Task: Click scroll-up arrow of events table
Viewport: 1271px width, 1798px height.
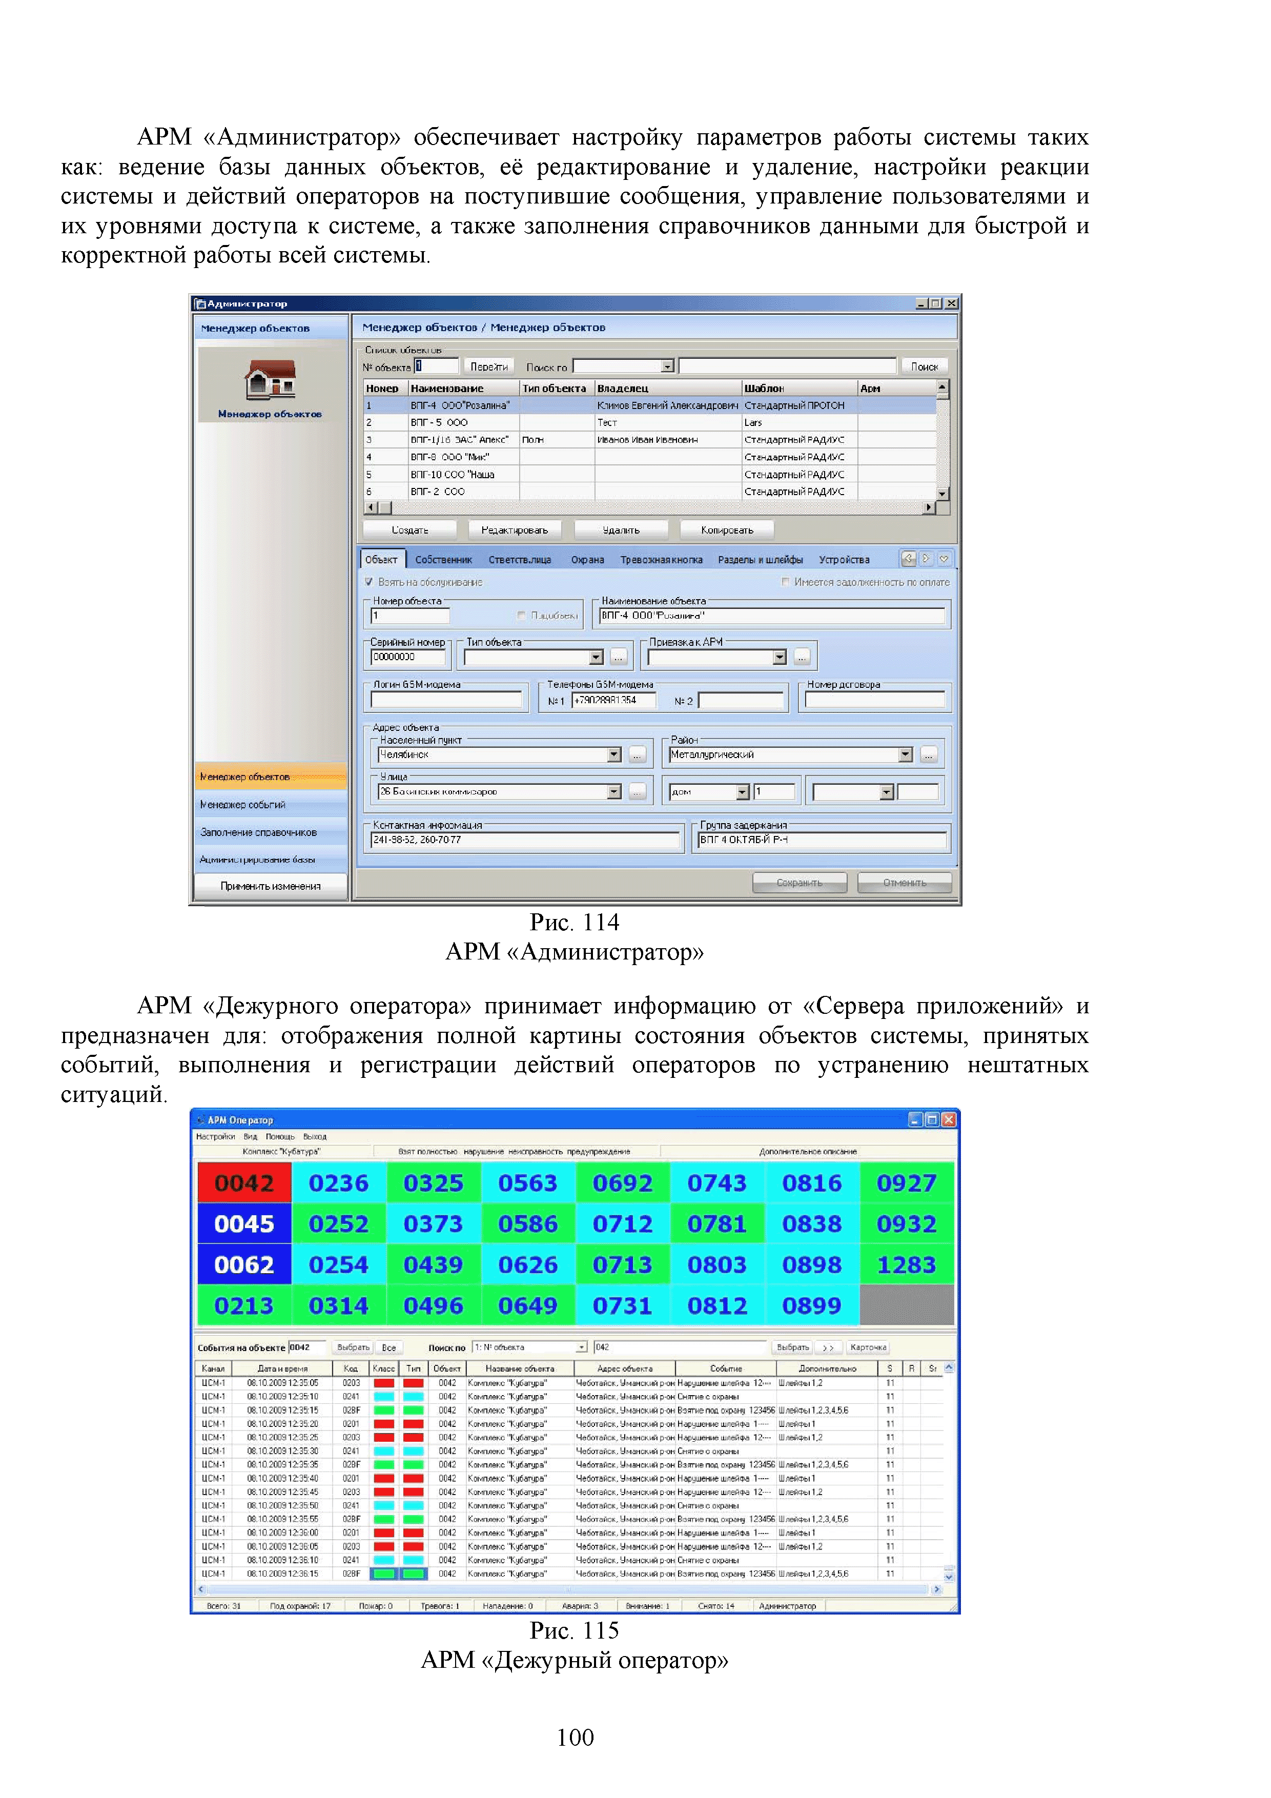Action: point(949,1367)
